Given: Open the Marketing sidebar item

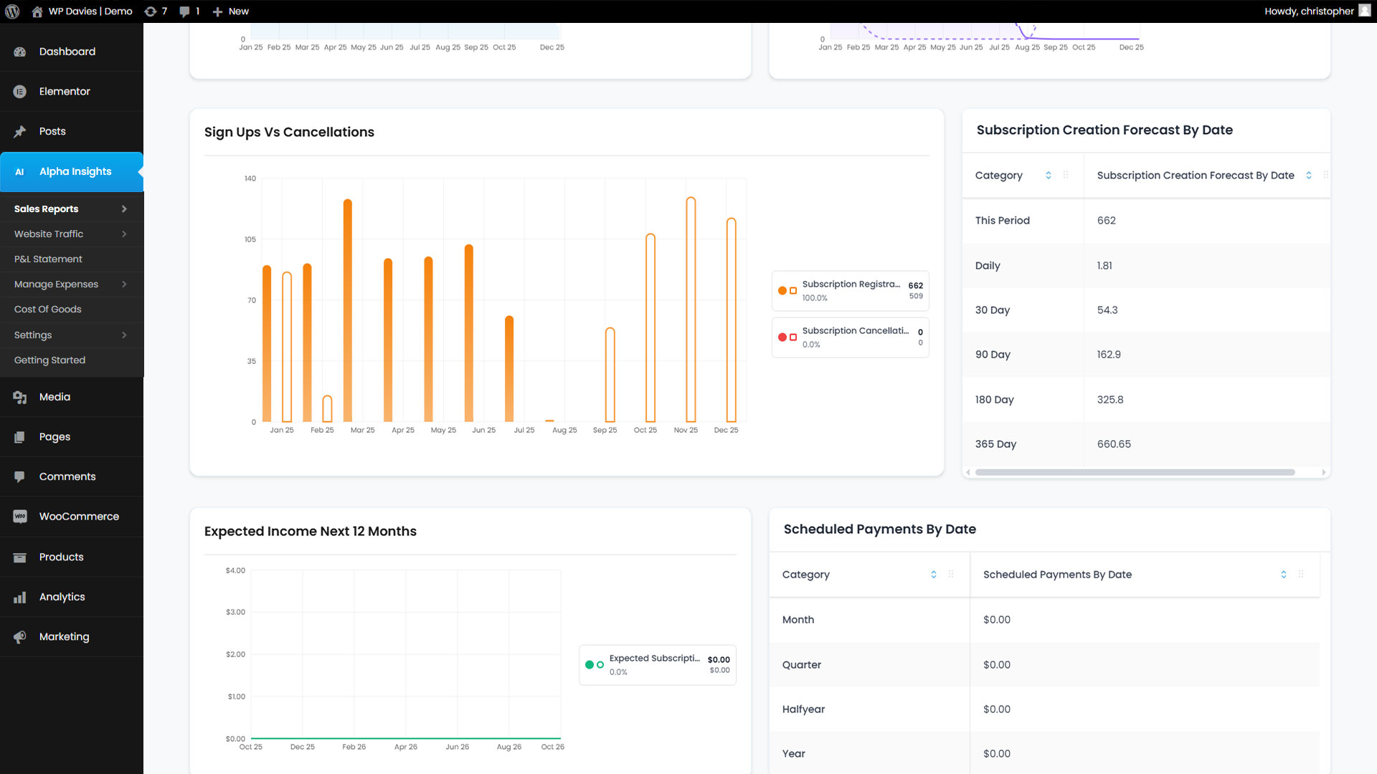Looking at the screenshot, I should pos(64,637).
